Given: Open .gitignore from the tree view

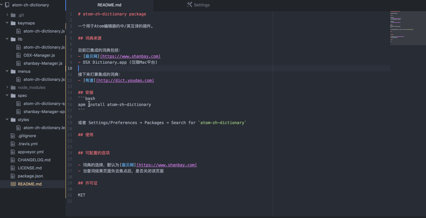Looking at the screenshot, I should (x=27, y=136).
